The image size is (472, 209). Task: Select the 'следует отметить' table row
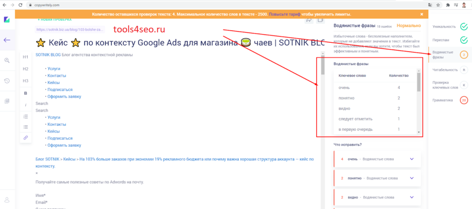coord(375,119)
